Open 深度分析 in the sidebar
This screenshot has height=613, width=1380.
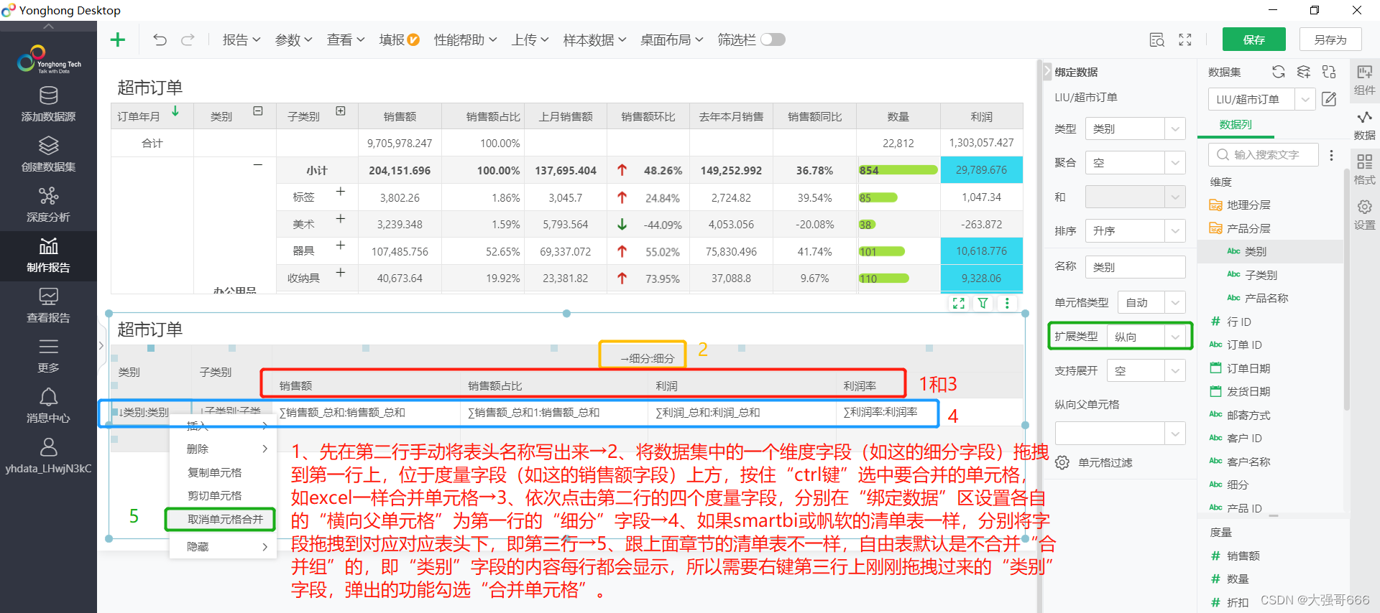pyautogui.click(x=48, y=205)
